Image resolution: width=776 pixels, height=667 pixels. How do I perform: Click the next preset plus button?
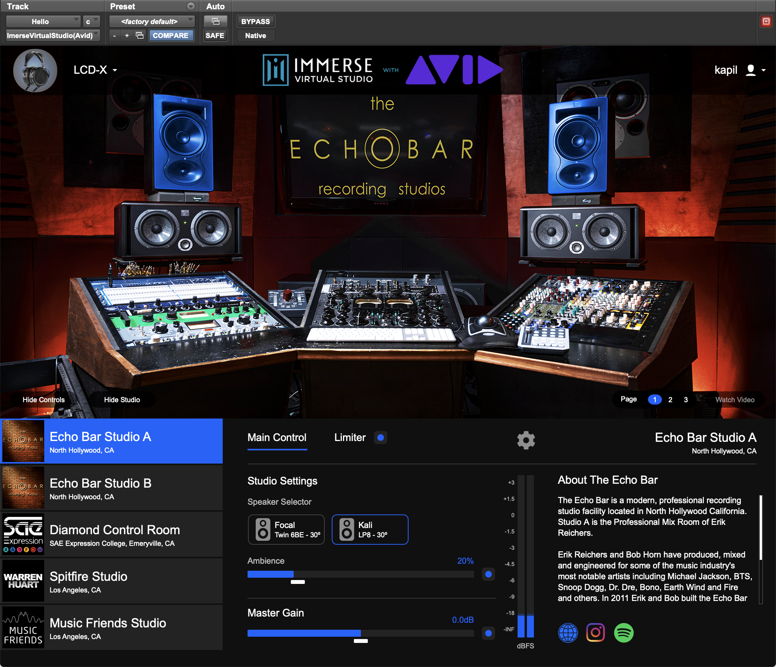click(126, 35)
